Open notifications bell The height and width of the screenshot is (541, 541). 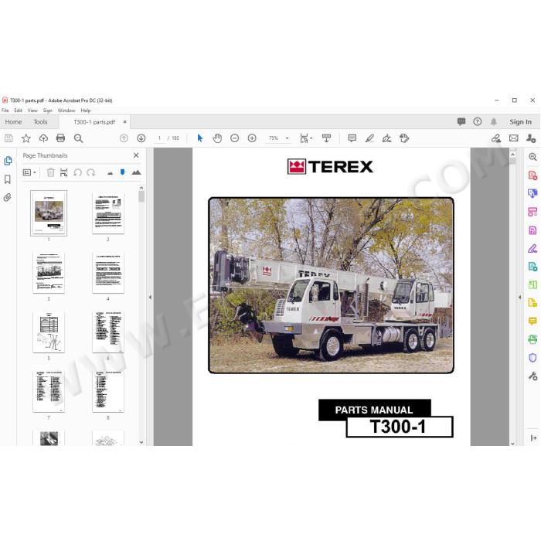494,121
